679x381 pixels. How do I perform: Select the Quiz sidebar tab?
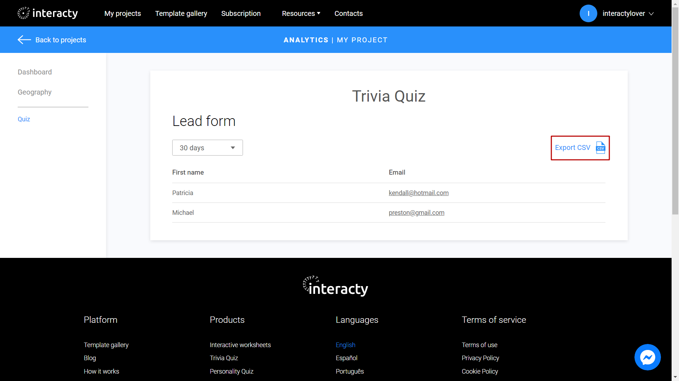[24, 119]
